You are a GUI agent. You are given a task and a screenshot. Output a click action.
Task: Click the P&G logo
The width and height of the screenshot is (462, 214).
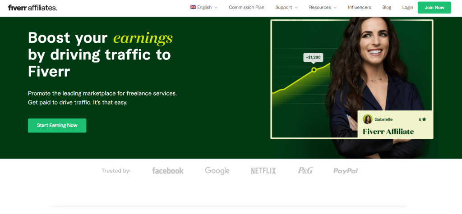[x=305, y=170]
